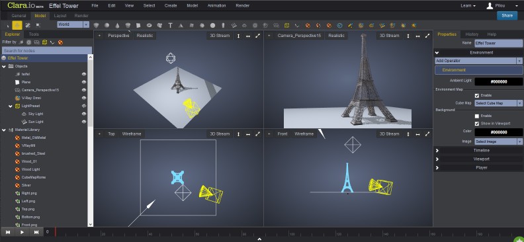Create a pyramid primitive from the toolbar

[x=181, y=25]
